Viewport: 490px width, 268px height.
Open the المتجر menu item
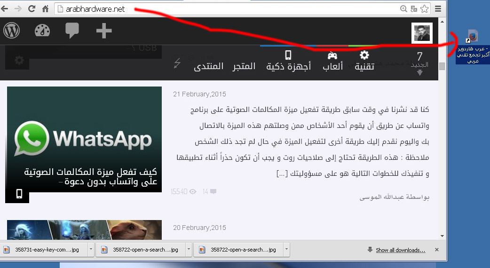pos(244,66)
